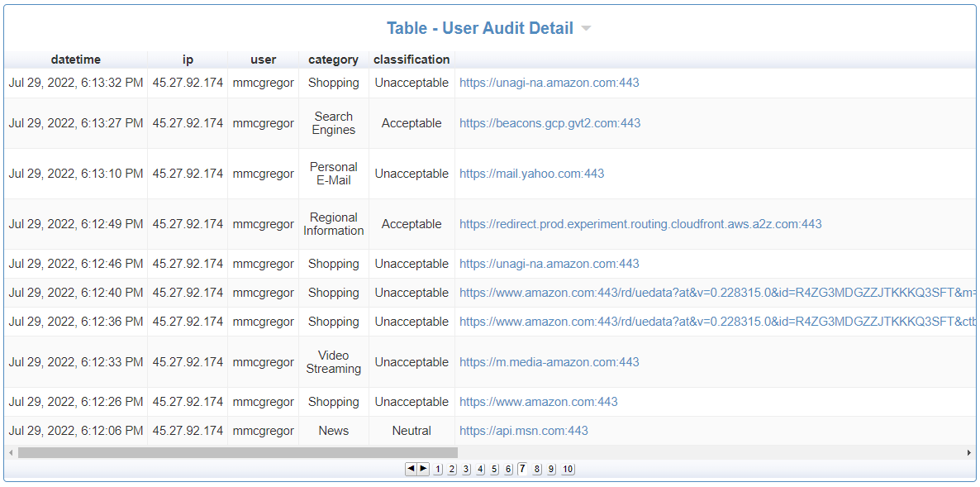This screenshot has height=487, width=980.
Task: Go to page 10 of the table
Action: point(568,469)
